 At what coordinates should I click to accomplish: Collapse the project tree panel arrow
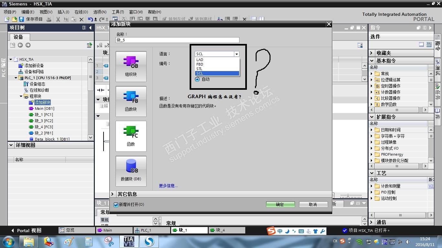(90, 28)
